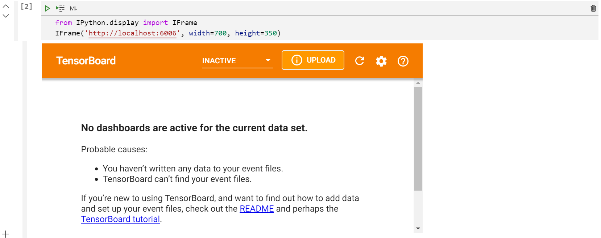Click the 'No dashboards are active' heading

point(194,128)
